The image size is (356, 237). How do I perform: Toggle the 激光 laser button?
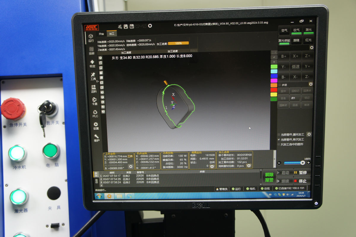coord(309,30)
